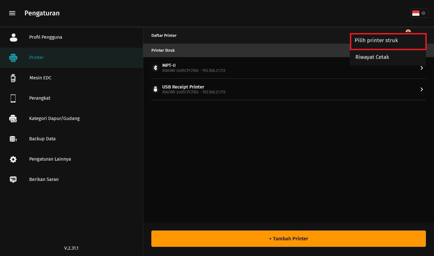Open Pengaturan Lainnya settings section
This screenshot has height=256, width=434.
tap(50, 159)
